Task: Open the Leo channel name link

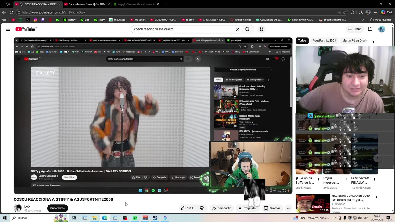Action: pos(27,206)
